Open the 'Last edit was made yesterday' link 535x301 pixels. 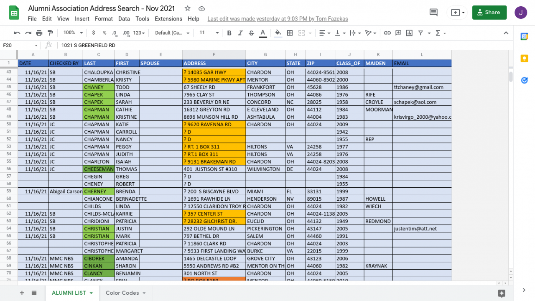[x=278, y=19]
